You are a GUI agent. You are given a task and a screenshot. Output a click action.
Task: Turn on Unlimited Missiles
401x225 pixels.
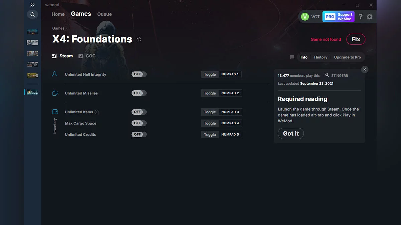139,93
